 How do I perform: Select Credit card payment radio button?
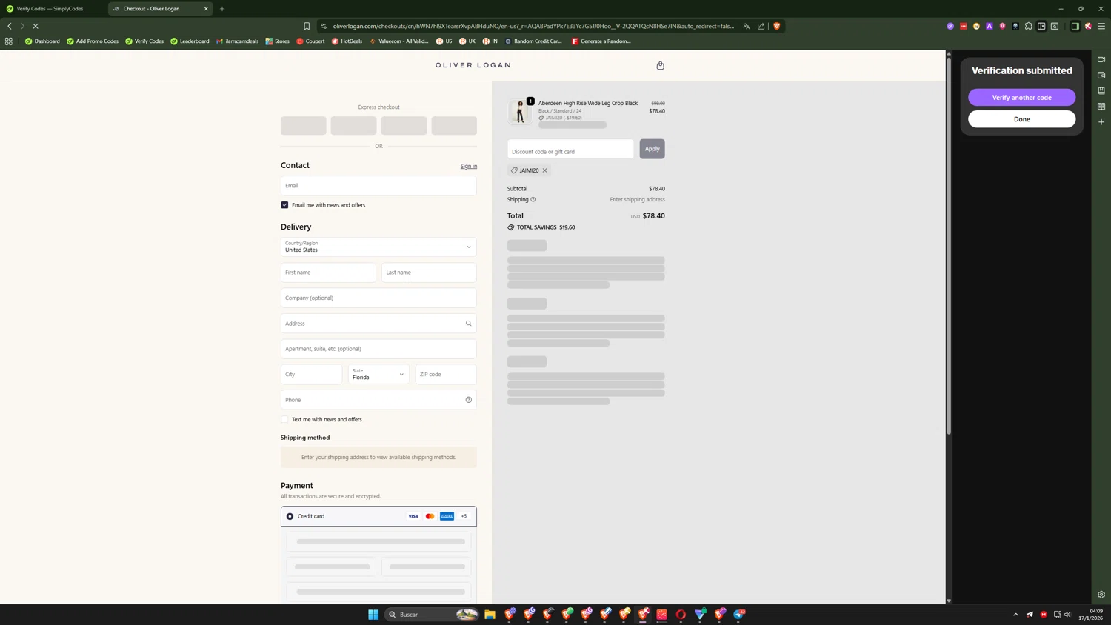tap(290, 516)
